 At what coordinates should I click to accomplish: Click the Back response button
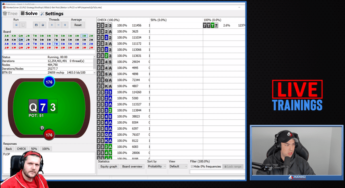pos(9,149)
